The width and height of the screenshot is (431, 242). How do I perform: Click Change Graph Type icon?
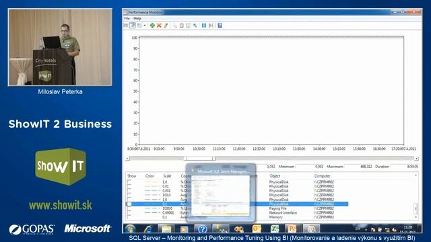pyautogui.click(x=139, y=26)
